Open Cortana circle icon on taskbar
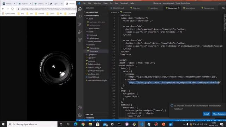 [61, 124]
